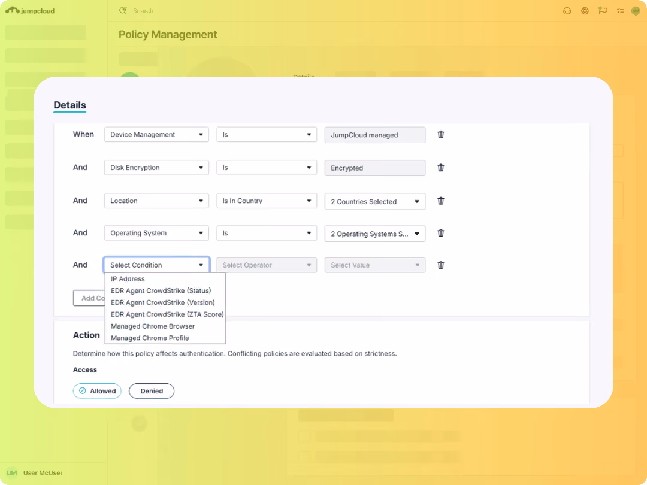Click the Access label
The width and height of the screenshot is (647, 485).
(85, 370)
